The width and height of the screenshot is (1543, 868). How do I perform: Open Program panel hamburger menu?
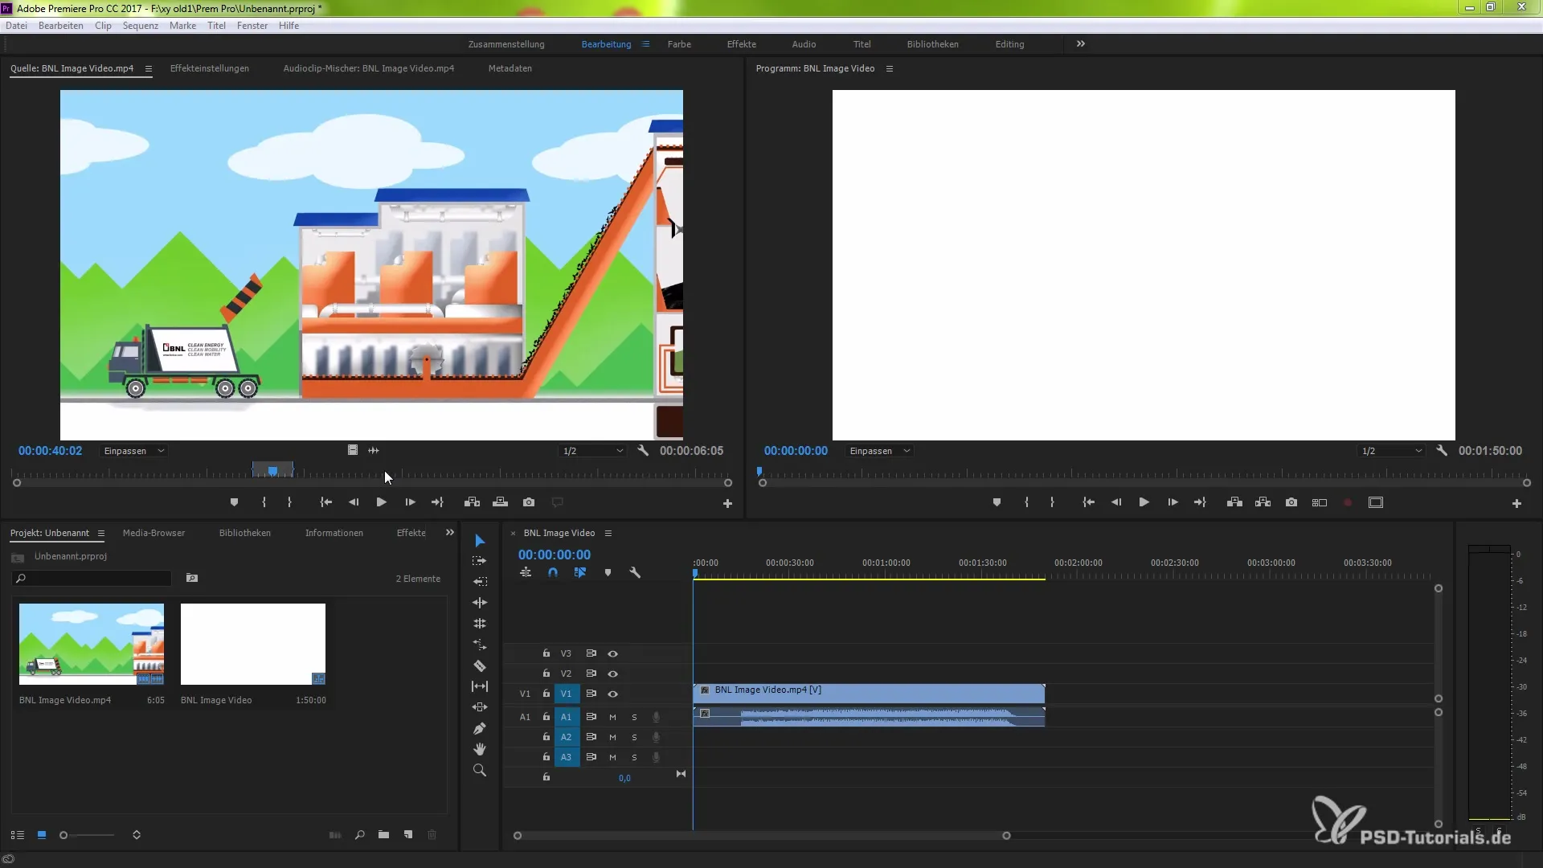click(x=890, y=69)
